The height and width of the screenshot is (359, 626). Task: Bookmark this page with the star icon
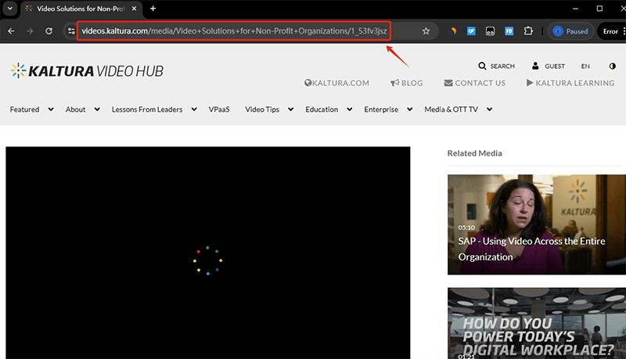[x=426, y=31]
